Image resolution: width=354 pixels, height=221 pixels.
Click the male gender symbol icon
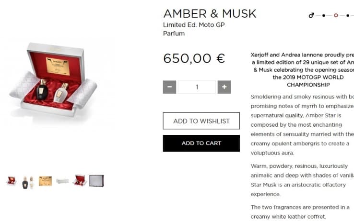coord(311,15)
